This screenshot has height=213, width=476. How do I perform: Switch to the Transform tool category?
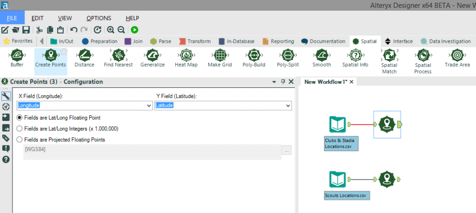tap(195, 41)
